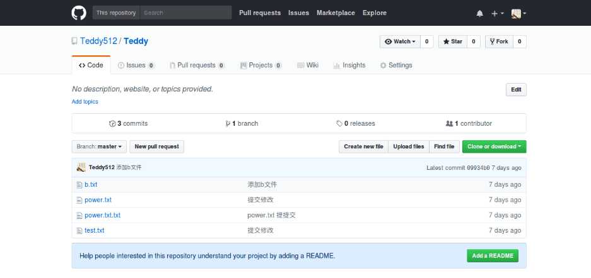Click the Add a README button
The height and width of the screenshot is (278, 591).
[x=493, y=256]
